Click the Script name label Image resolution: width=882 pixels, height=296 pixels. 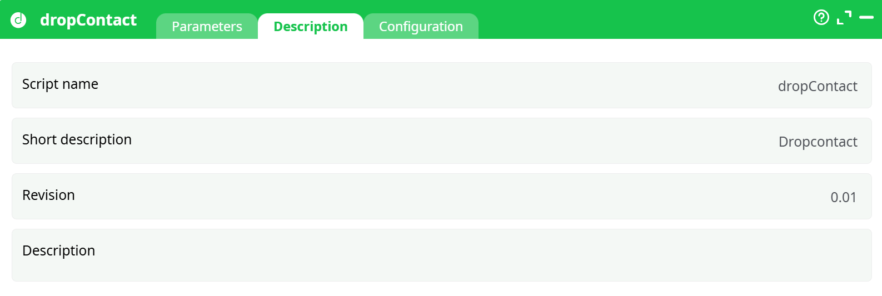pos(60,84)
